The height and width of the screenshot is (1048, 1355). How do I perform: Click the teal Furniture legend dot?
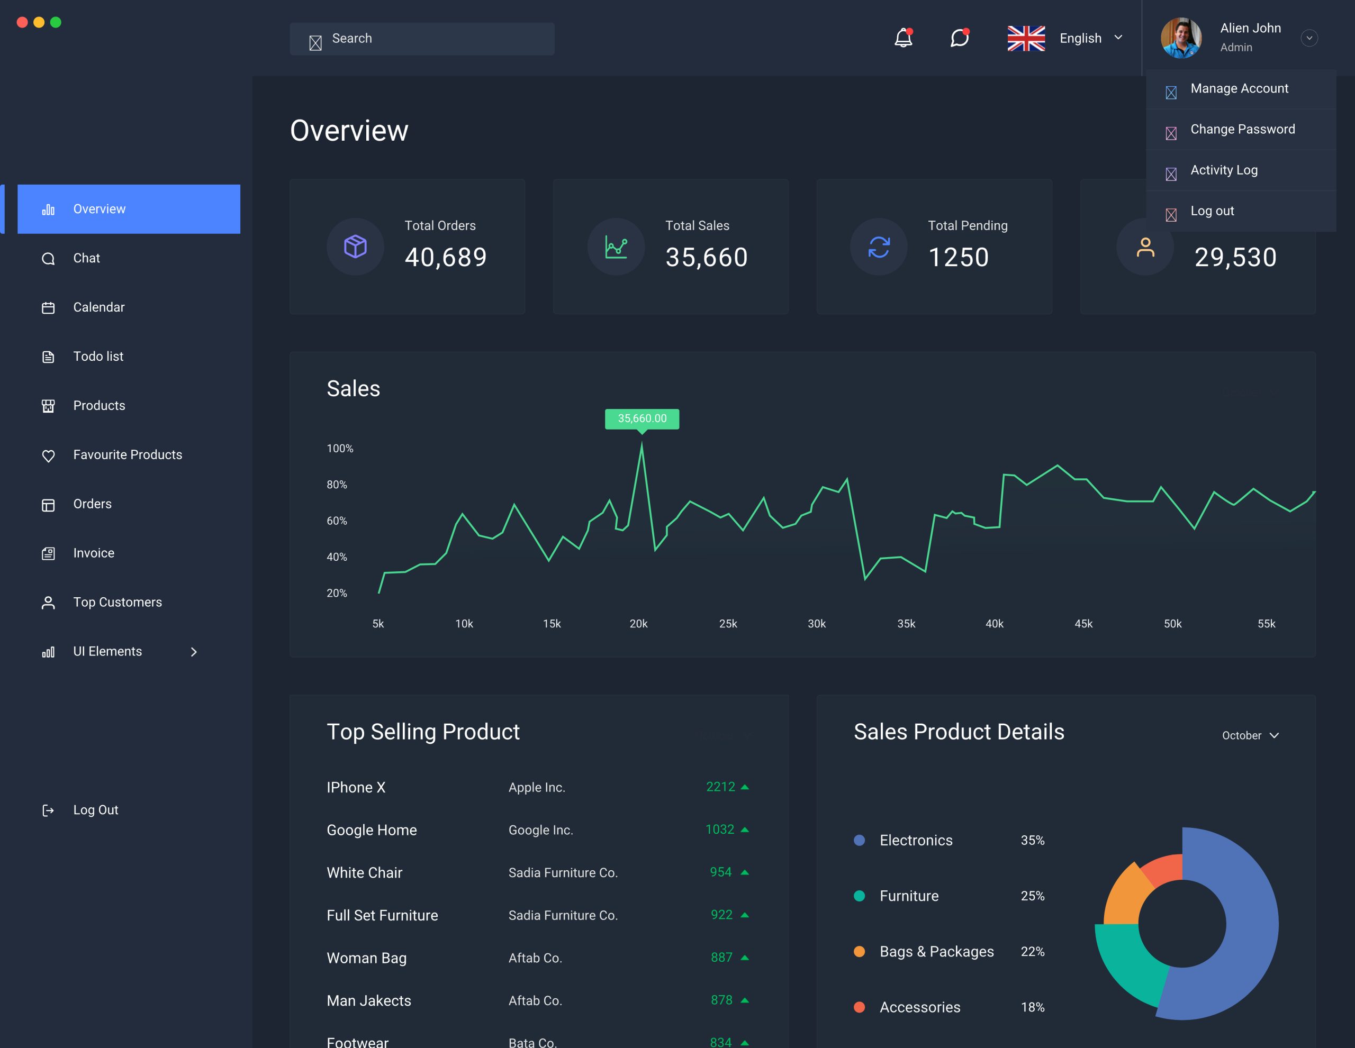859,896
